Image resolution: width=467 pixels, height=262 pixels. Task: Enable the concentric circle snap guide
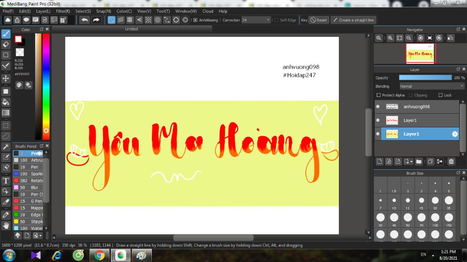pyautogui.click(x=157, y=20)
